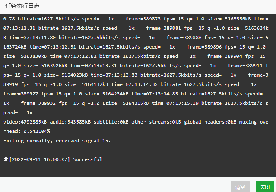Click the 'global headers:0kB' text
The image size is (276, 192).
point(210,122)
